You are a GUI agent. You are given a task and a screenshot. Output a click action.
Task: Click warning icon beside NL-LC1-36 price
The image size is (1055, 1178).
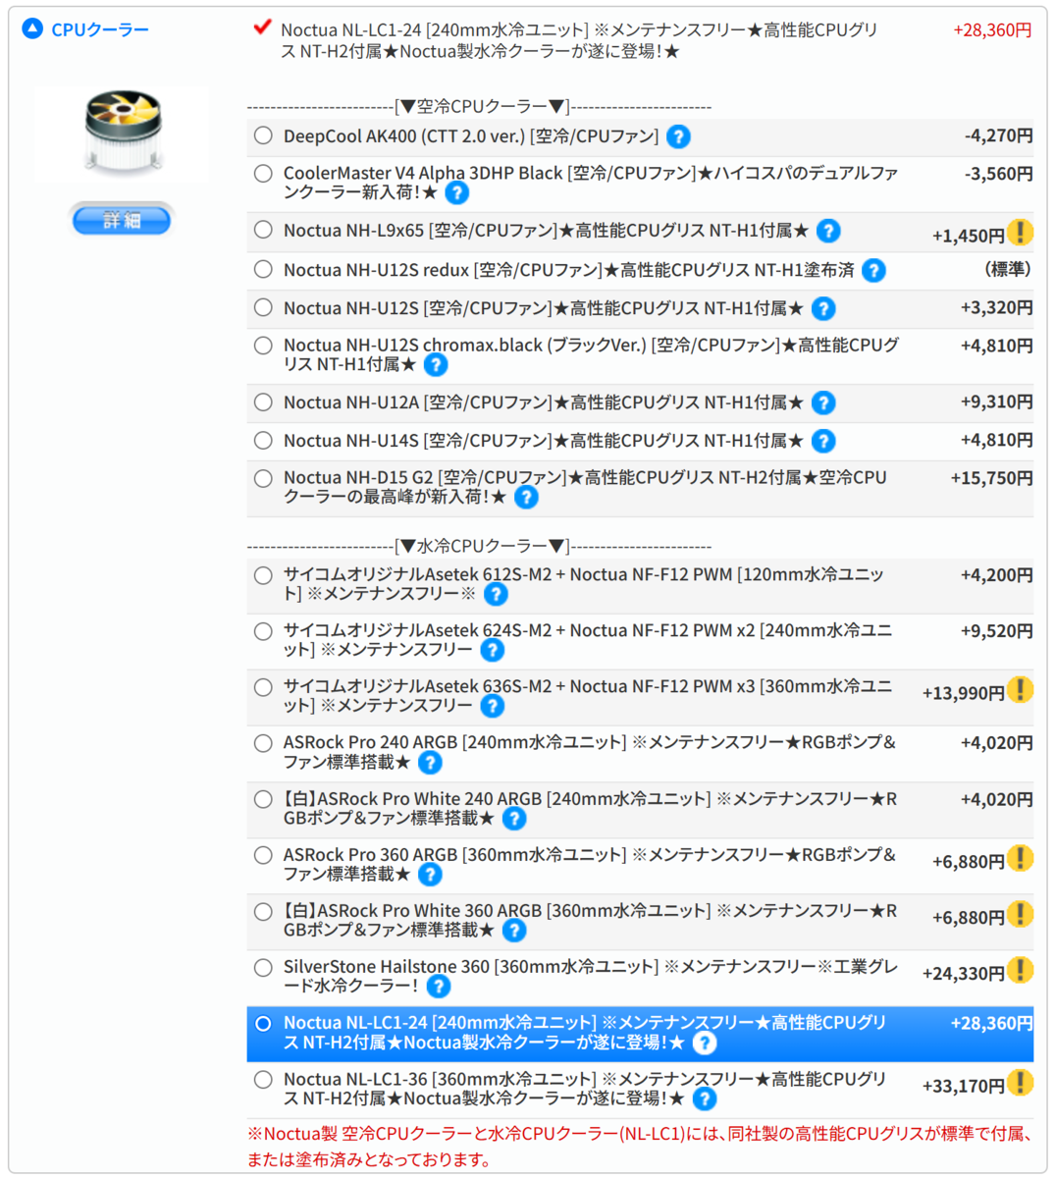click(x=1021, y=1083)
